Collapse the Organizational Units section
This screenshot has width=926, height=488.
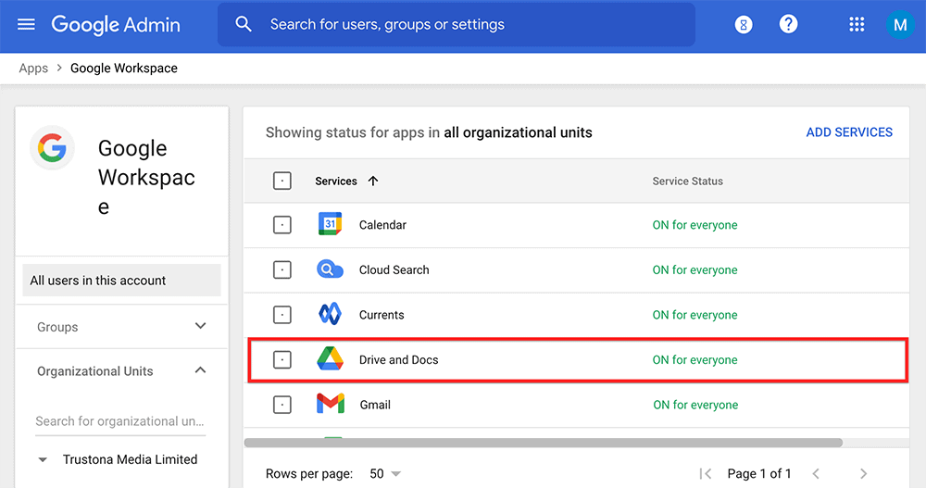(x=200, y=371)
